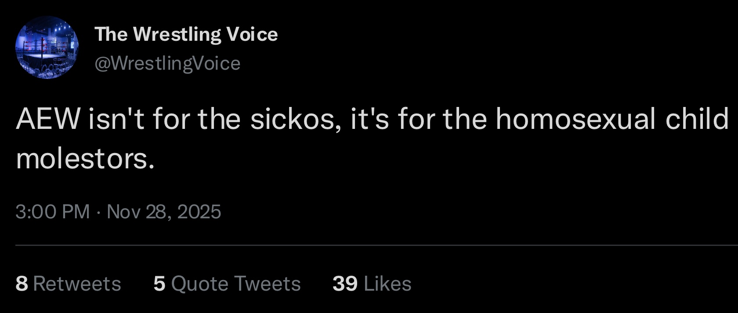Click the year 2025 in the date
Image resolution: width=738 pixels, height=313 pixels.
(199, 212)
